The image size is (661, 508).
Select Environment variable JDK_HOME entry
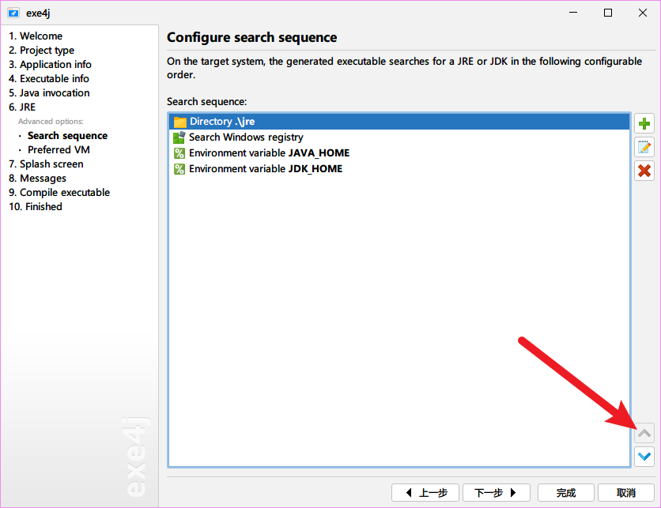(266, 169)
